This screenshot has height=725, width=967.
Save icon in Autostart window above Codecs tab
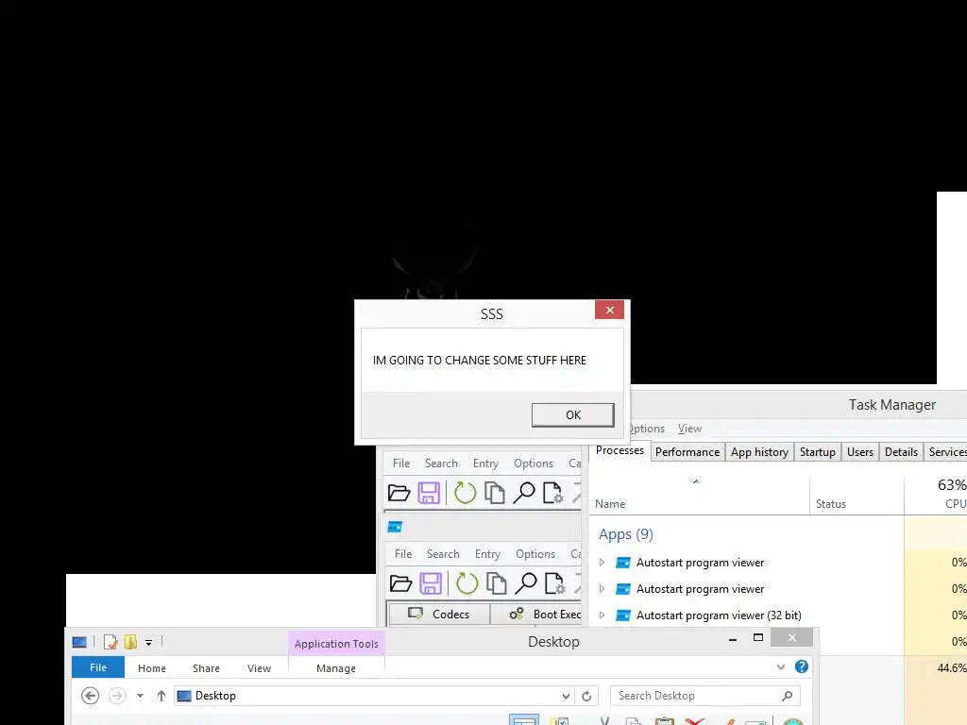431,583
